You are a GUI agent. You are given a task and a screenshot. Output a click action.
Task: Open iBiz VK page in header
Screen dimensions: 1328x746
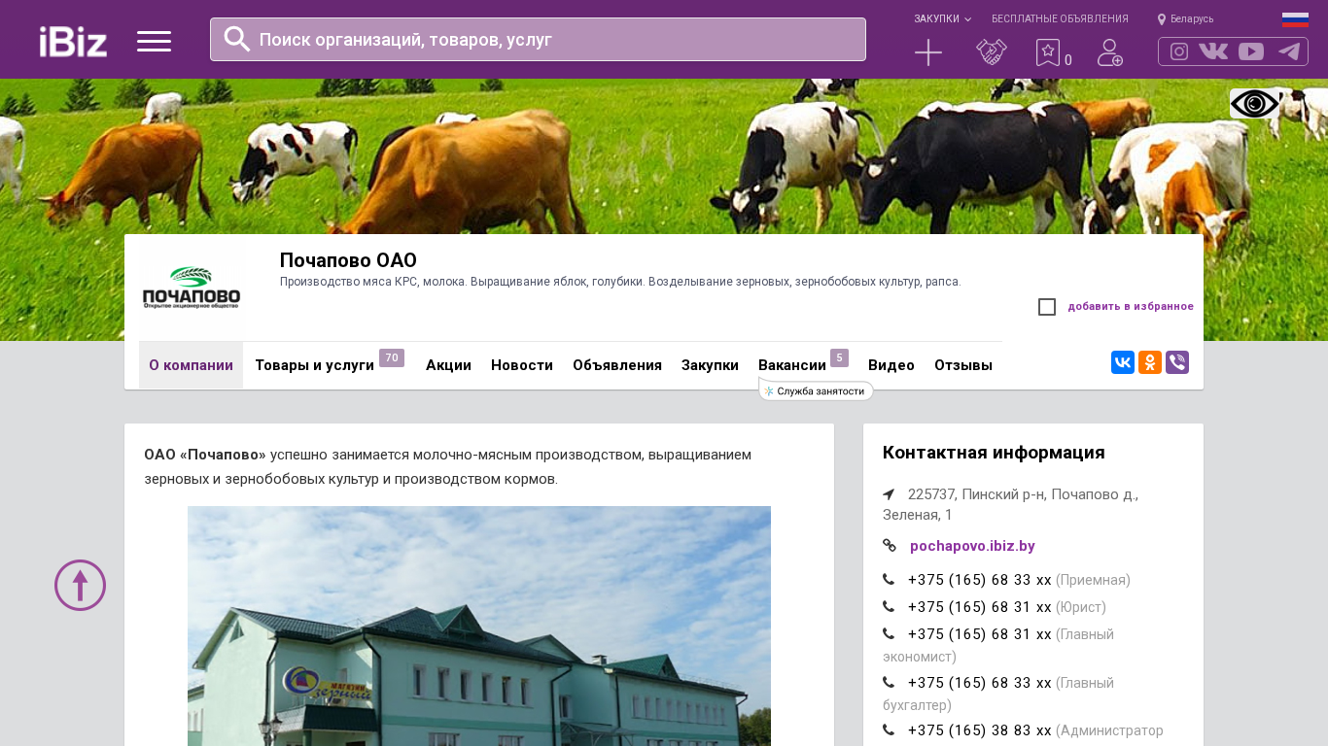1213,51
